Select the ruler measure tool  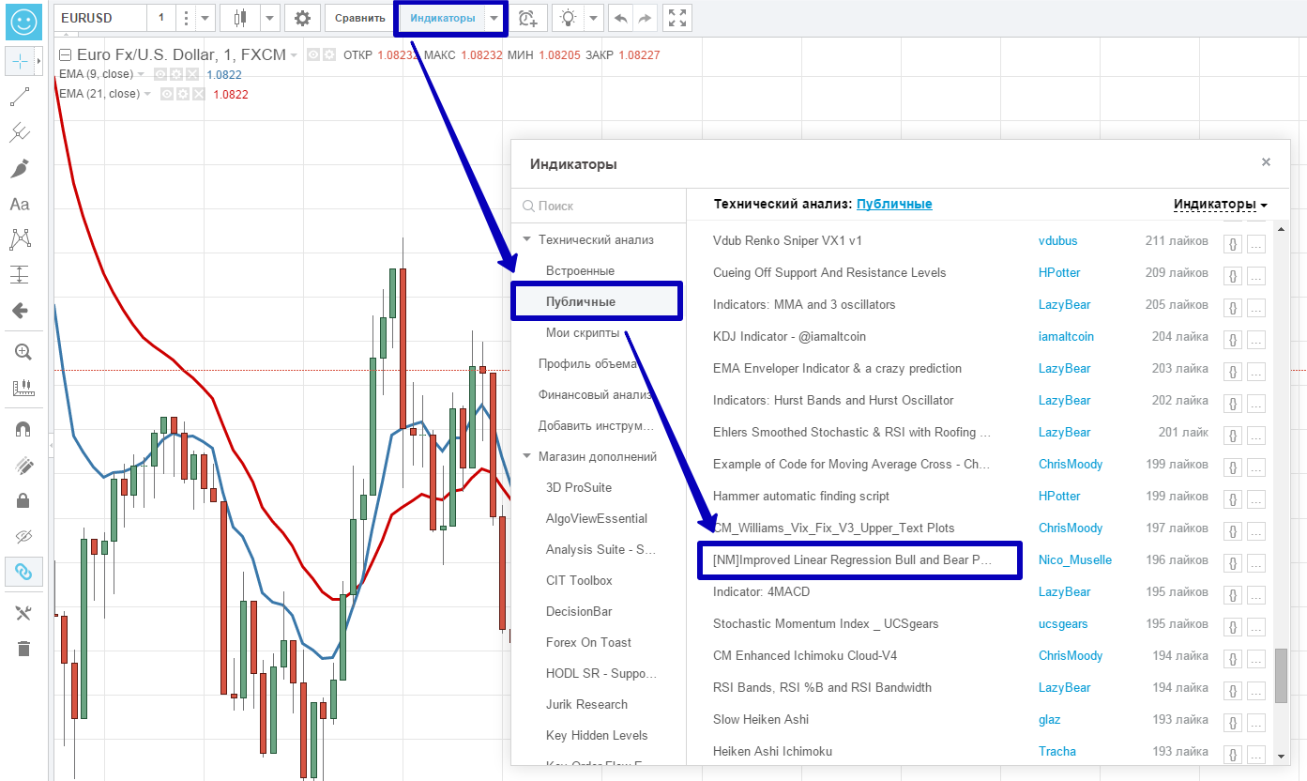[x=23, y=388]
